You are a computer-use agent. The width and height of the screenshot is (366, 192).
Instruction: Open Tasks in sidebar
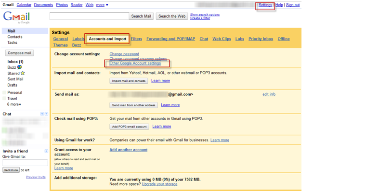12,42
